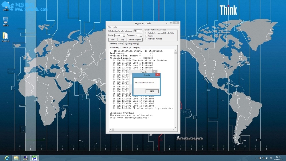Open the hyper_pi folder on desktop
The image size is (286, 161).
coord(5,37)
